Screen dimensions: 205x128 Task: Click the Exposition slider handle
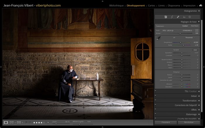point(182,53)
